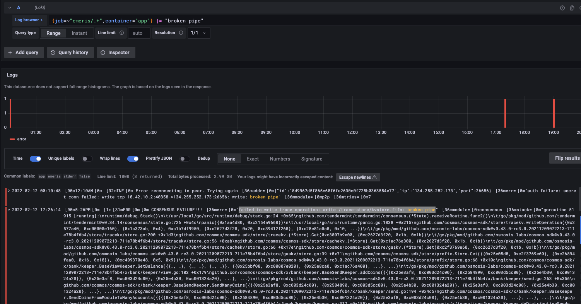
Task: Select the Range query type
Action: pyautogui.click(x=53, y=33)
